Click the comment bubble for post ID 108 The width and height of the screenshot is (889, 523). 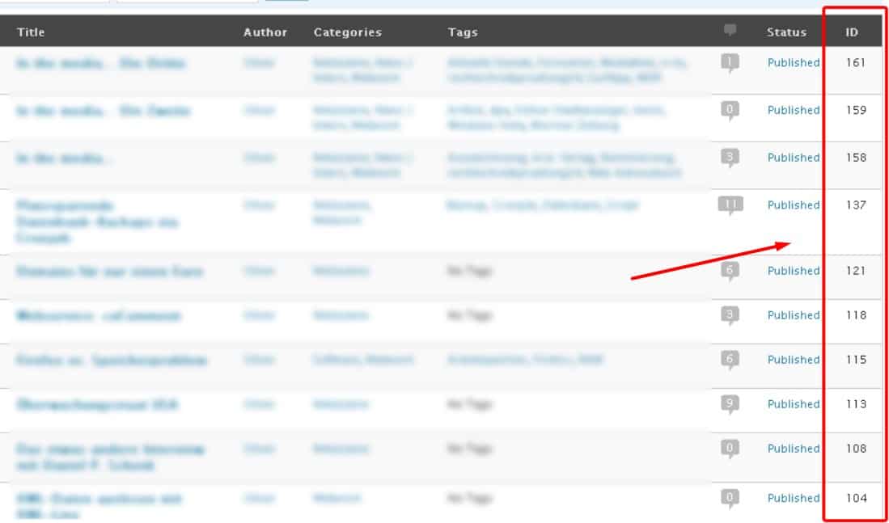730,449
